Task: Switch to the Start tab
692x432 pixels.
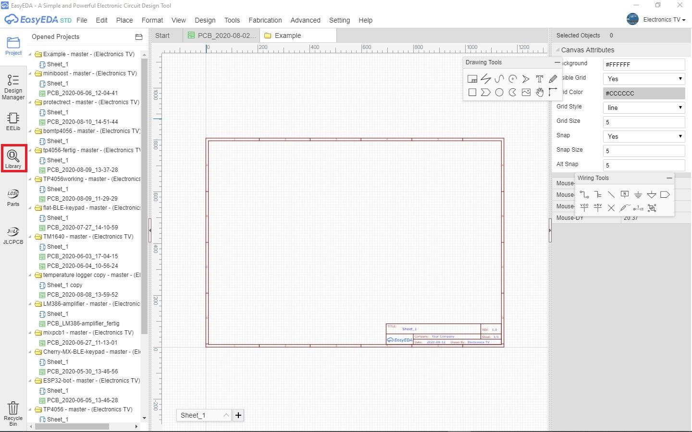Action: (162, 36)
